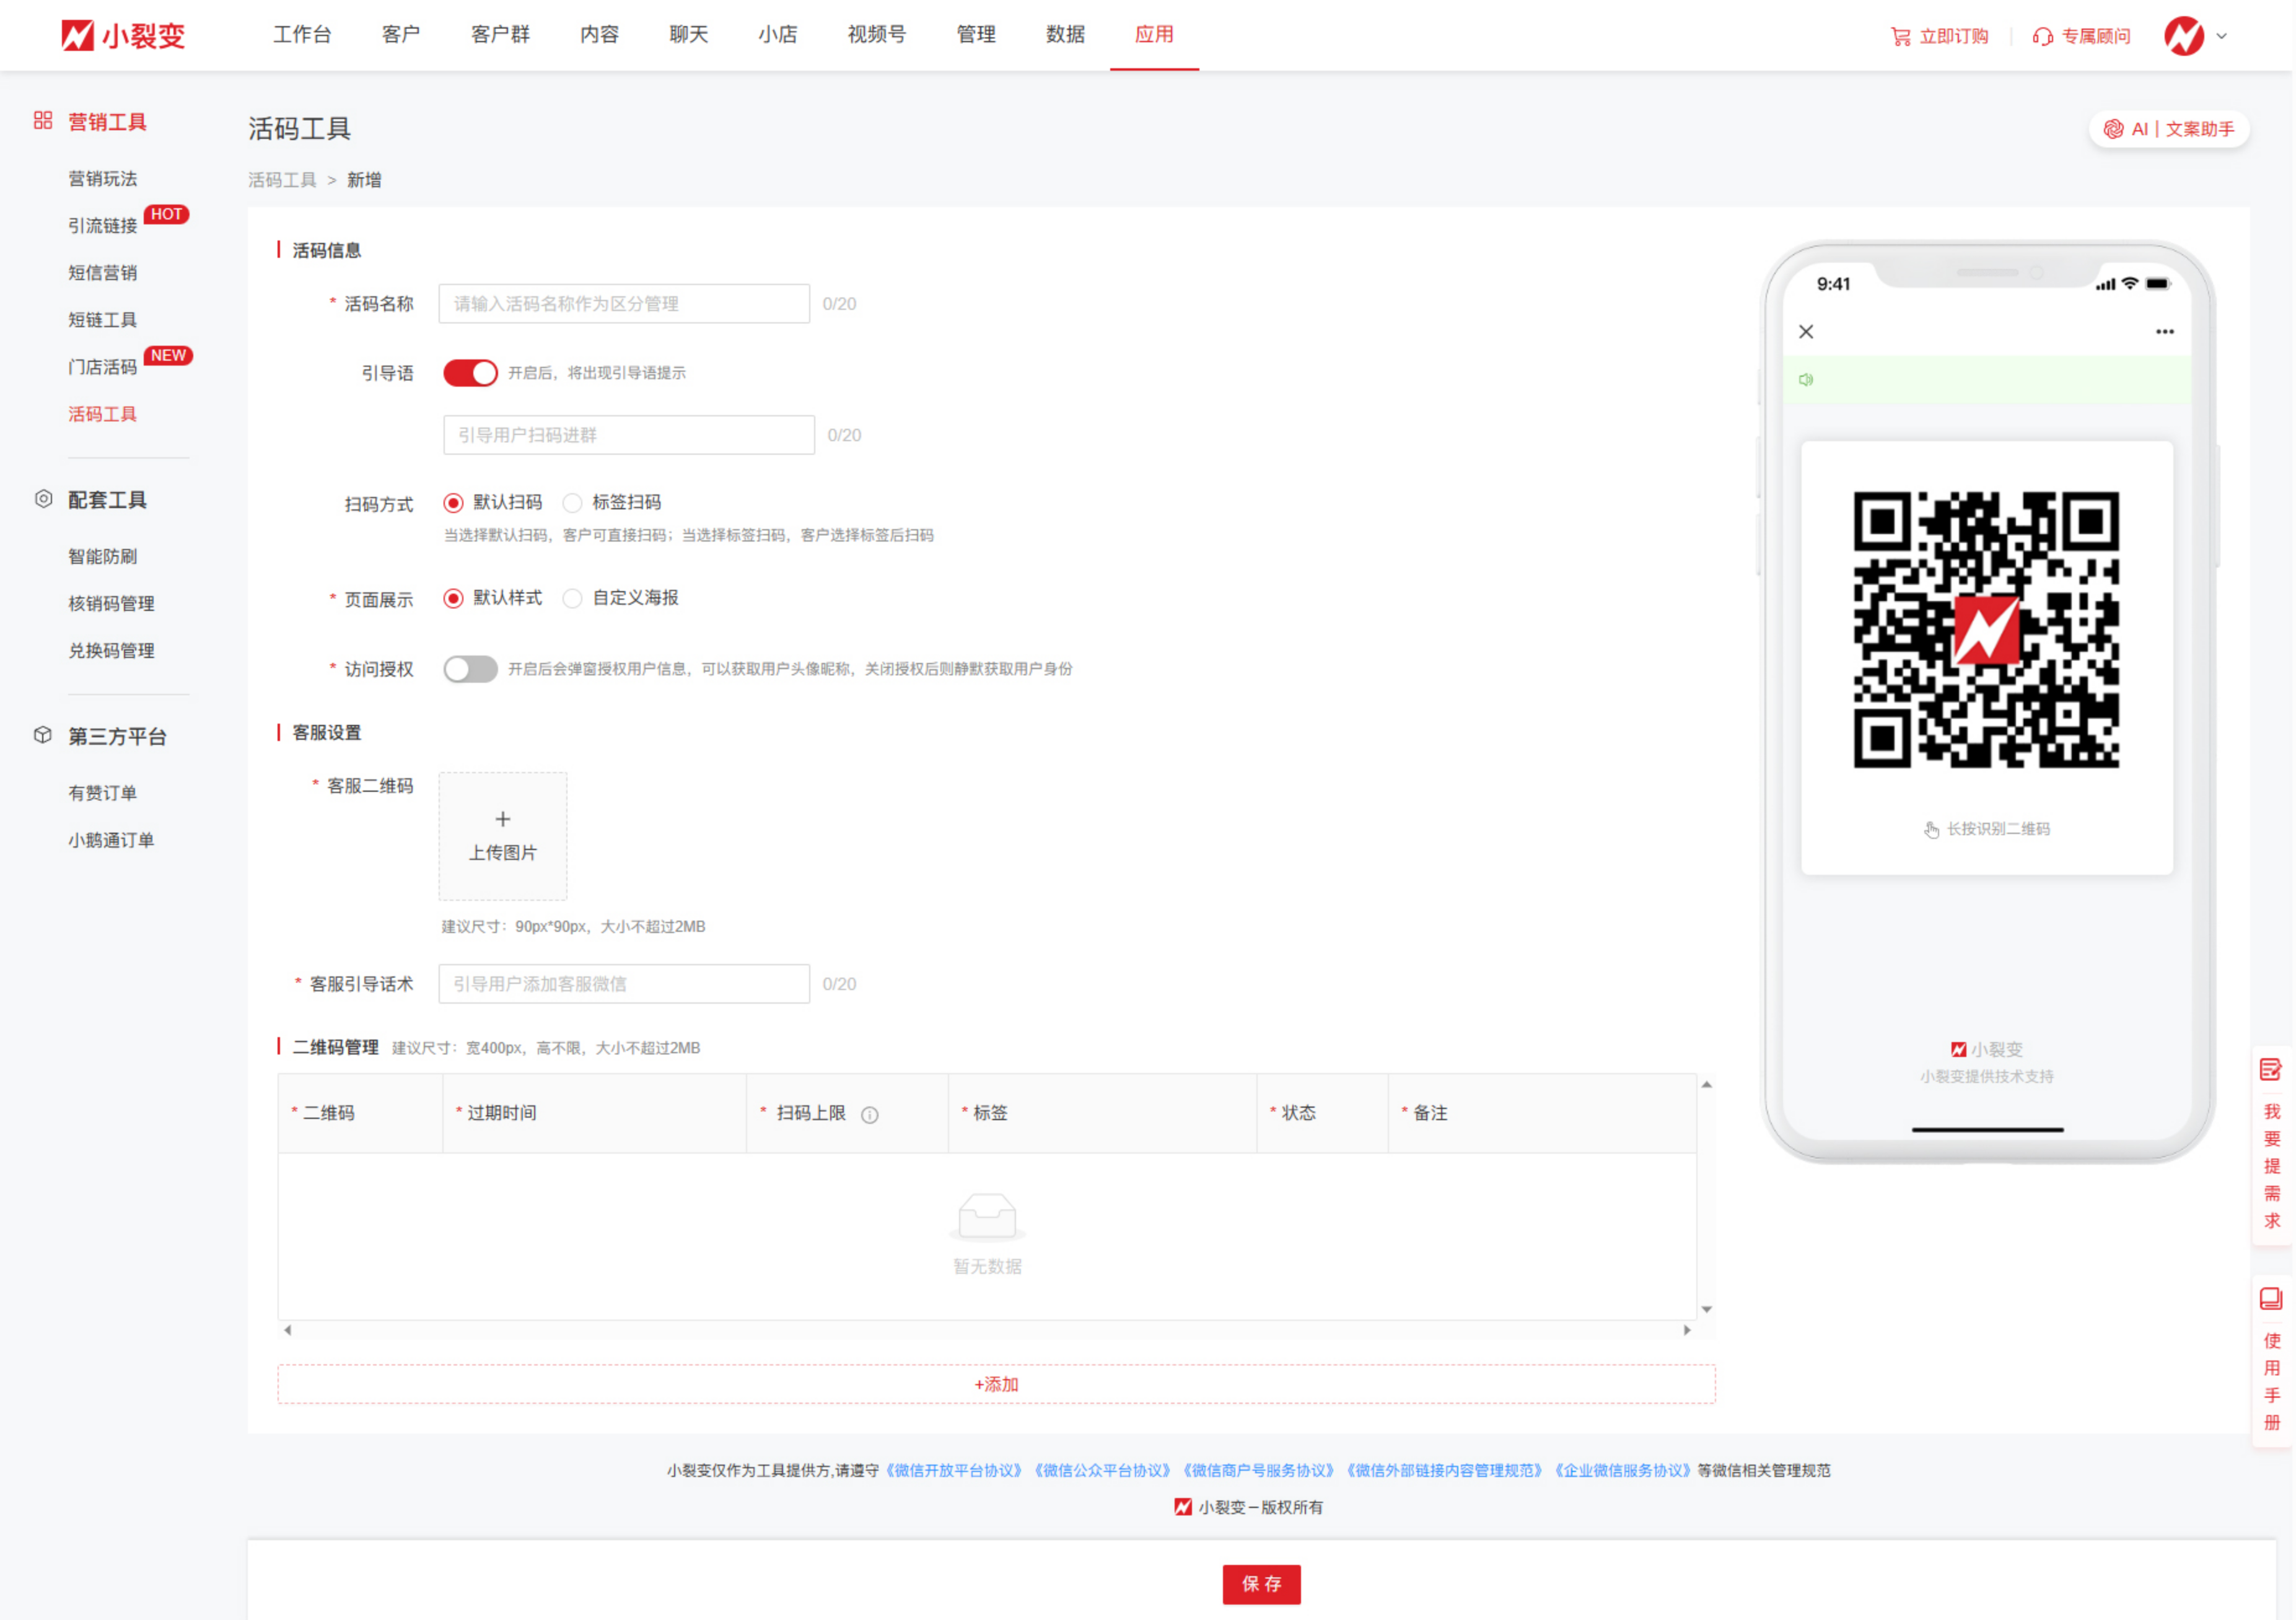Open the AI 文案助手 button
Image resolution: width=2296 pixels, height=1620 pixels.
[2168, 129]
